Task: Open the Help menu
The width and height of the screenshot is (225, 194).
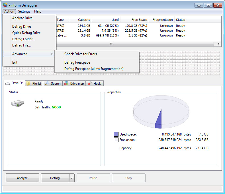Action: 38,11
